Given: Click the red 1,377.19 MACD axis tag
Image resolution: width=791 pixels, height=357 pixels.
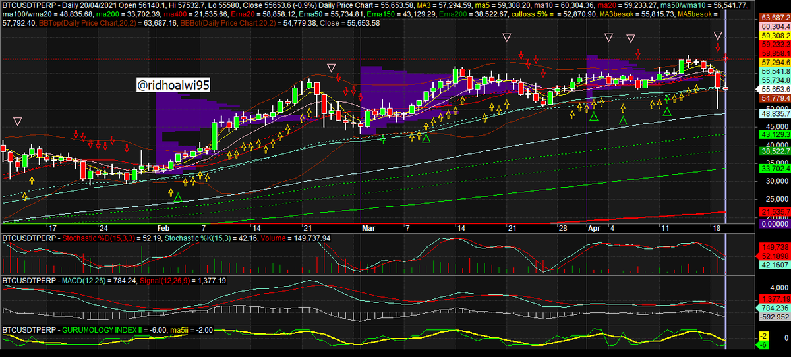Looking at the screenshot, I should 775,299.
